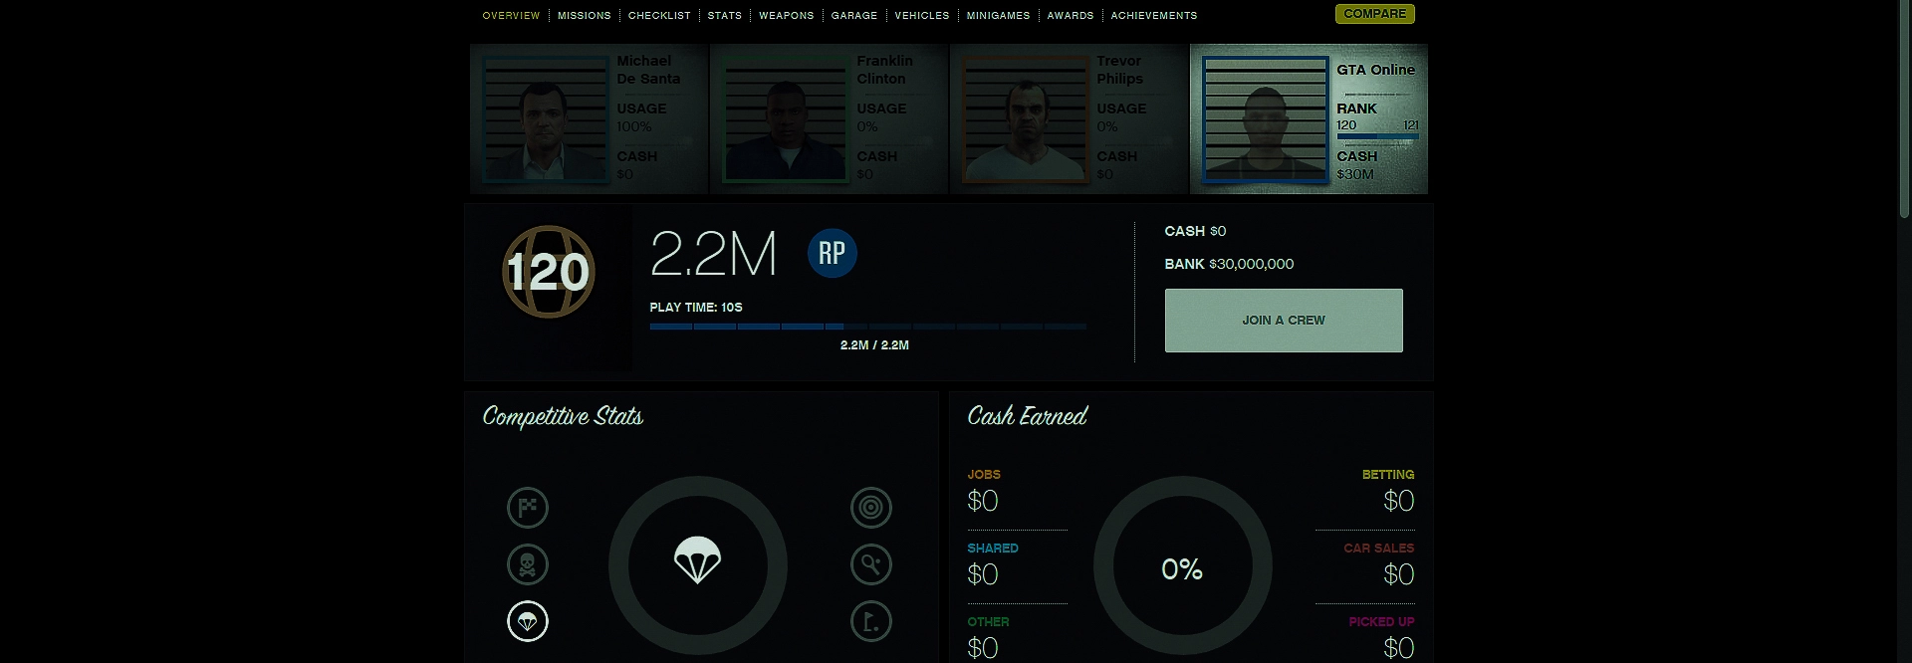Screen dimensions: 1912x663
Task: Open the Missions tab
Action: pyautogui.click(x=585, y=16)
